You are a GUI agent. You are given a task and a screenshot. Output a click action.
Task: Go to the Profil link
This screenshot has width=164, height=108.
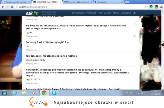100,13
